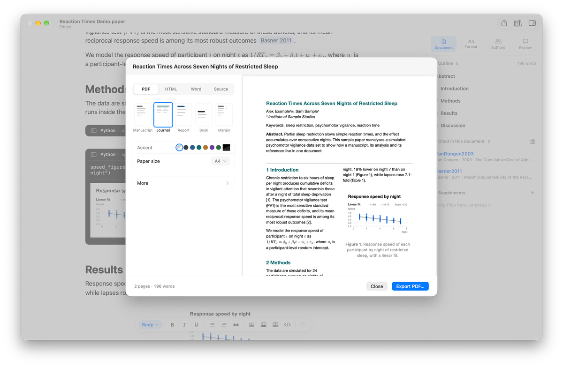The height and width of the screenshot is (367, 563).
Task: Jump to Introduction in the outline
Action: tap(454, 89)
